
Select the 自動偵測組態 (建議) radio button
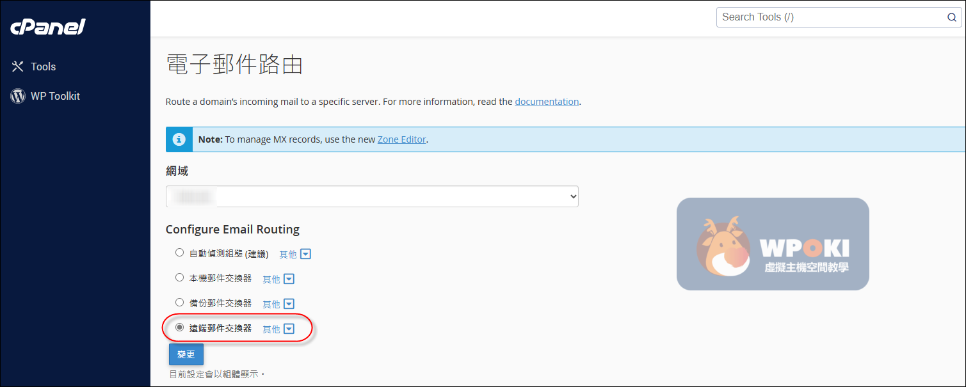click(x=180, y=253)
